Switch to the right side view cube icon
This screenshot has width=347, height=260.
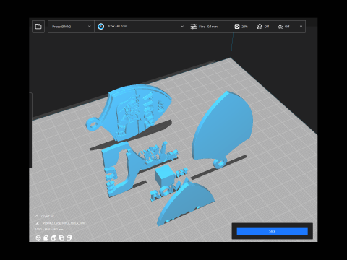[x=69, y=238]
